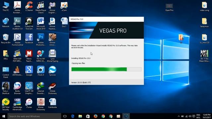The width and height of the screenshot is (212, 119).
Task: Open the Control Panel icon
Action: [x=6, y=72]
